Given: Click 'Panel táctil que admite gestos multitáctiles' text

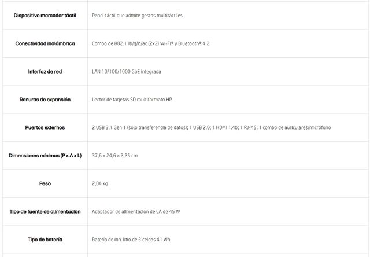Looking at the screenshot, I should (x=137, y=16).
